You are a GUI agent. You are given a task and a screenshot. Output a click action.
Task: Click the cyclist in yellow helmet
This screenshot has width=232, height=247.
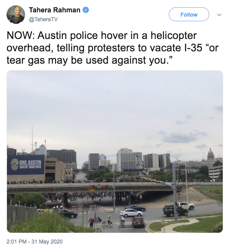pos(108,222)
